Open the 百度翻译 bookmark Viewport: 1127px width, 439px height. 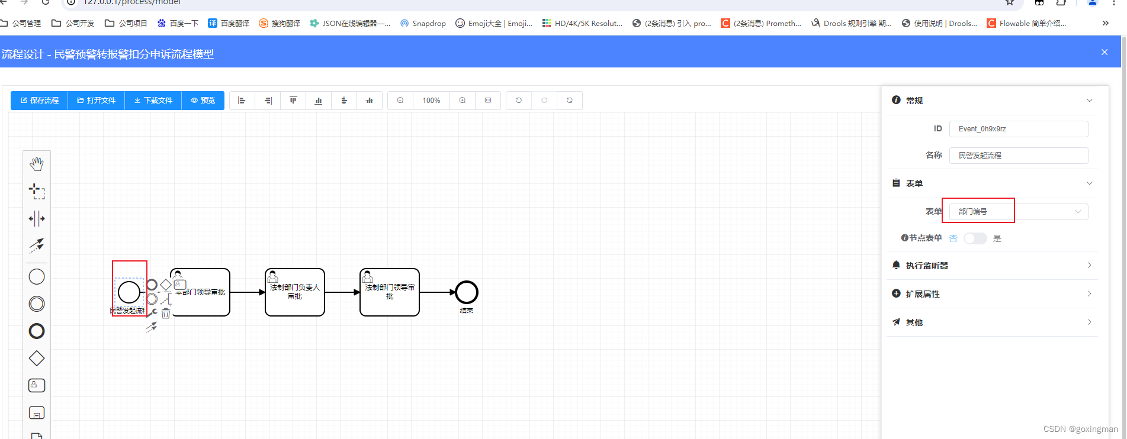click(x=229, y=23)
